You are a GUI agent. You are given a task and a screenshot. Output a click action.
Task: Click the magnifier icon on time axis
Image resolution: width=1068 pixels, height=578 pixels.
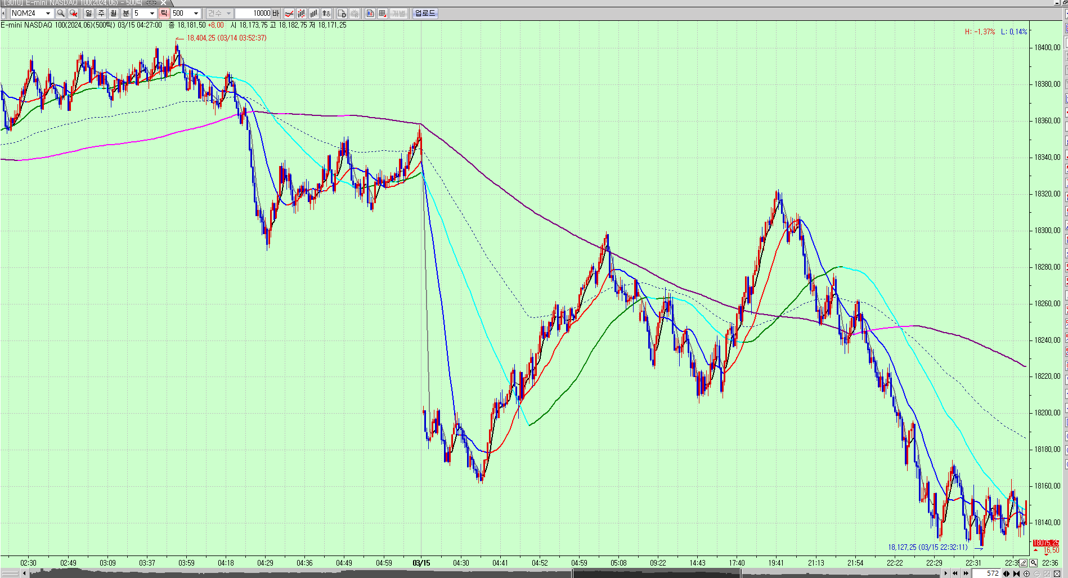pyautogui.click(x=1033, y=563)
